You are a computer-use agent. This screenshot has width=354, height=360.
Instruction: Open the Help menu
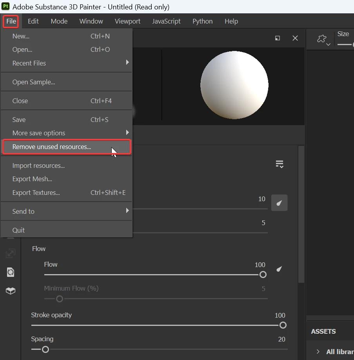(x=231, y=21)
